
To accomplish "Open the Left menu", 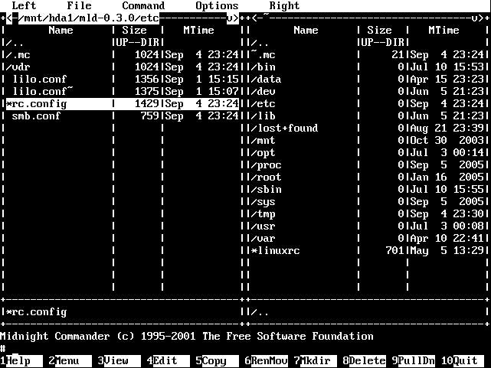I will 24,6.
